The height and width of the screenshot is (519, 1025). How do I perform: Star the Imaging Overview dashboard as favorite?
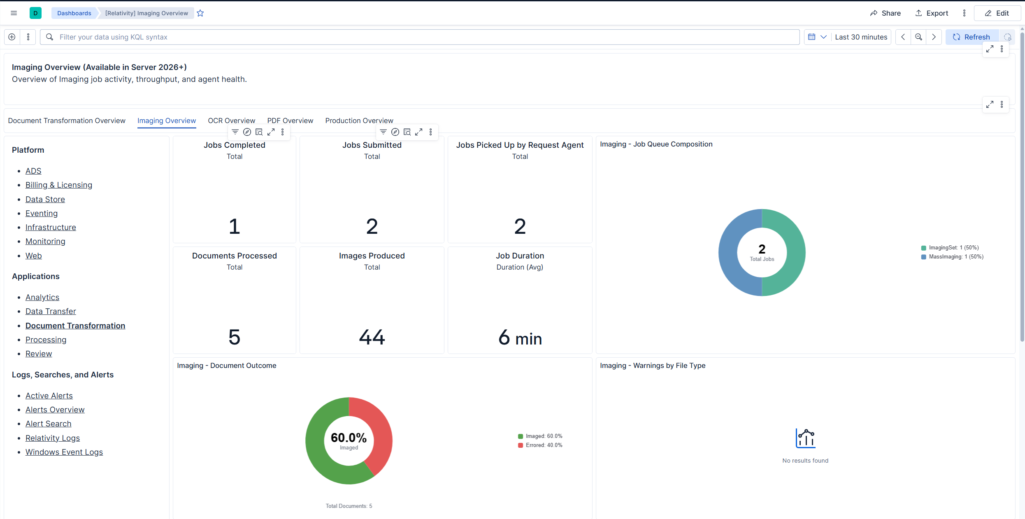200,13
